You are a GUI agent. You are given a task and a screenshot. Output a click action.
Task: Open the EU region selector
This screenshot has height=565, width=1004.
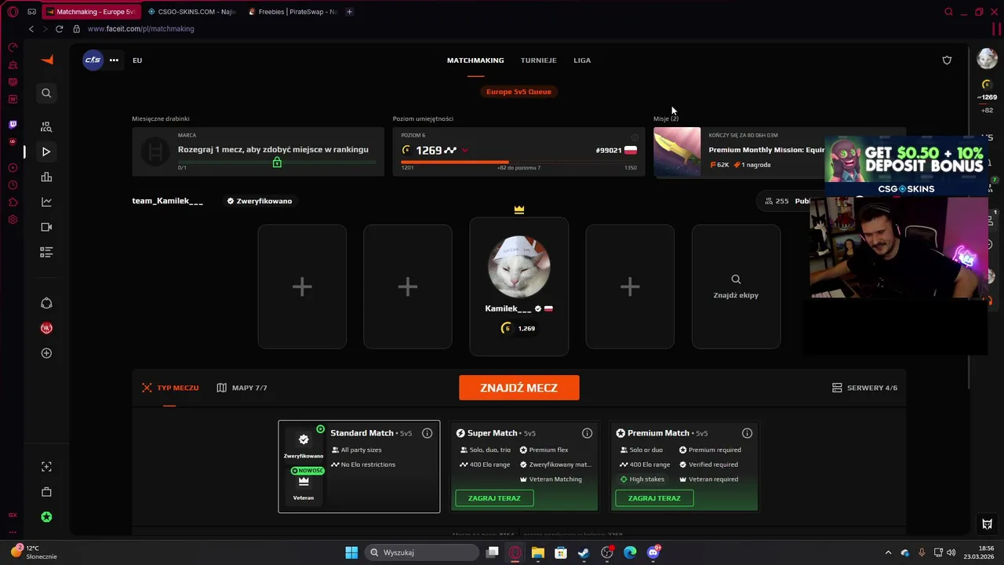pyautogui.click(x=137, y=60)
